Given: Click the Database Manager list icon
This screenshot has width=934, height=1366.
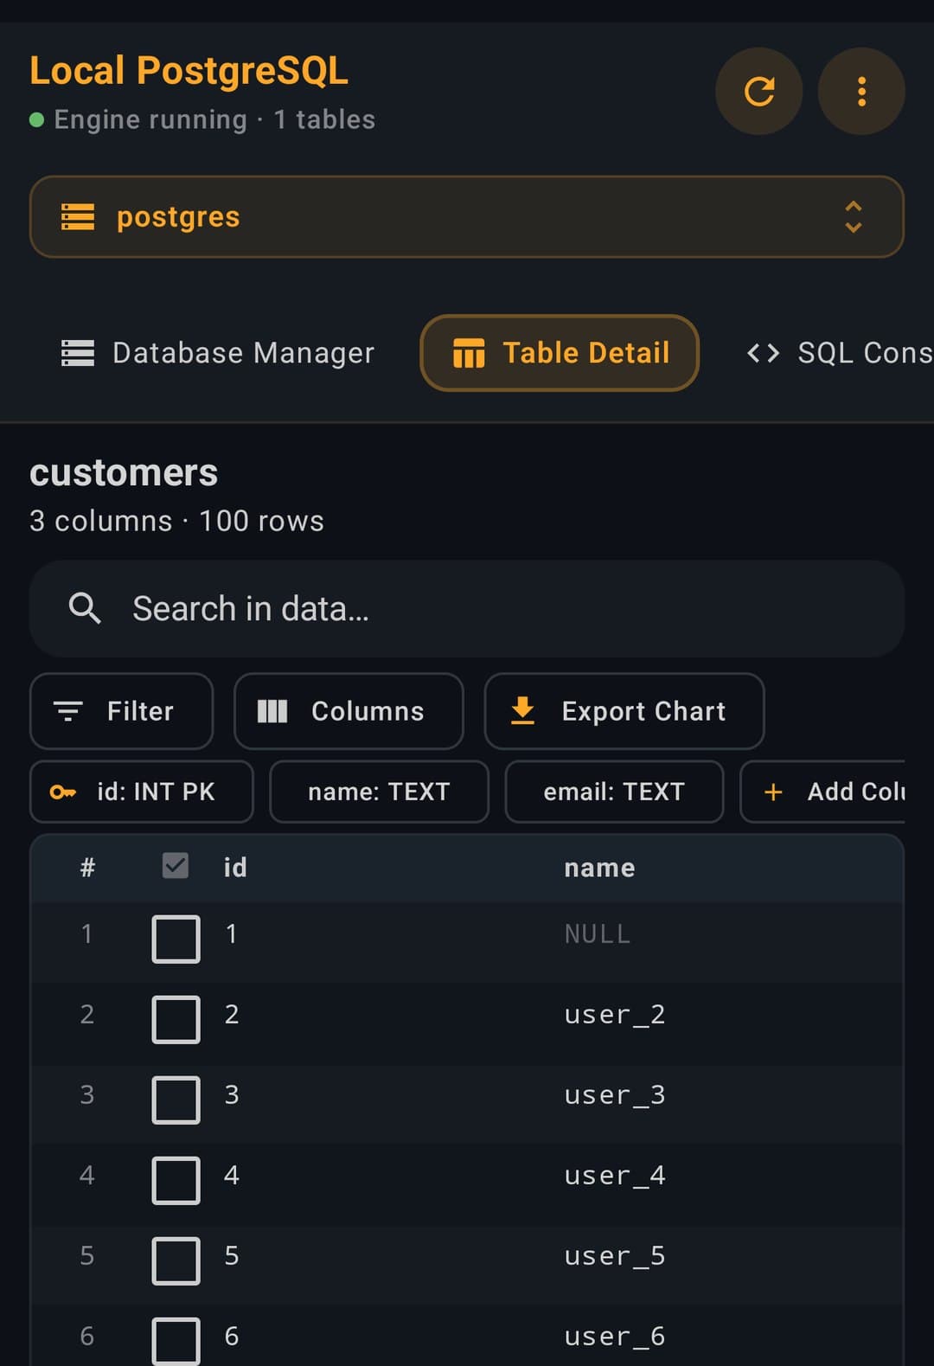Looking at the screenshot, I should pyautogui.click(x=78, y=353).
